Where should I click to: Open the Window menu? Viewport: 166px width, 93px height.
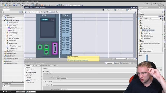pyautogui.click(x=32, y=3)
